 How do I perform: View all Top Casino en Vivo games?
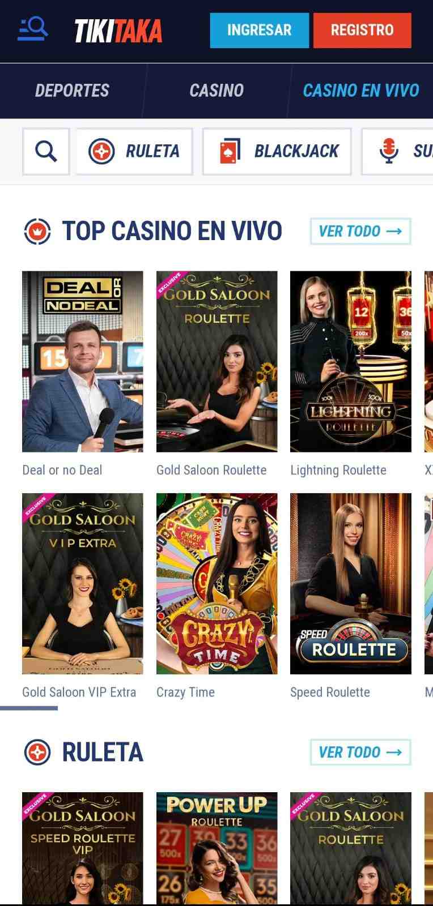point(360,231)
